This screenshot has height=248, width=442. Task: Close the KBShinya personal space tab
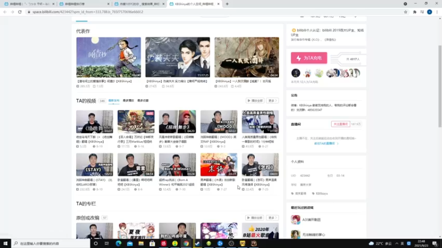click(x=218, y=4)
